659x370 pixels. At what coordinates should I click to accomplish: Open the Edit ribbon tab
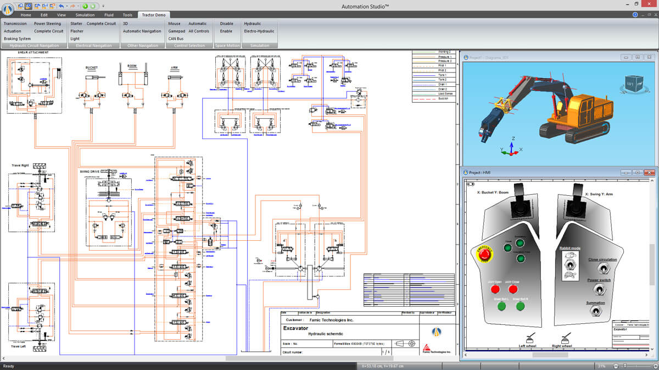click(x=44, y=15)
